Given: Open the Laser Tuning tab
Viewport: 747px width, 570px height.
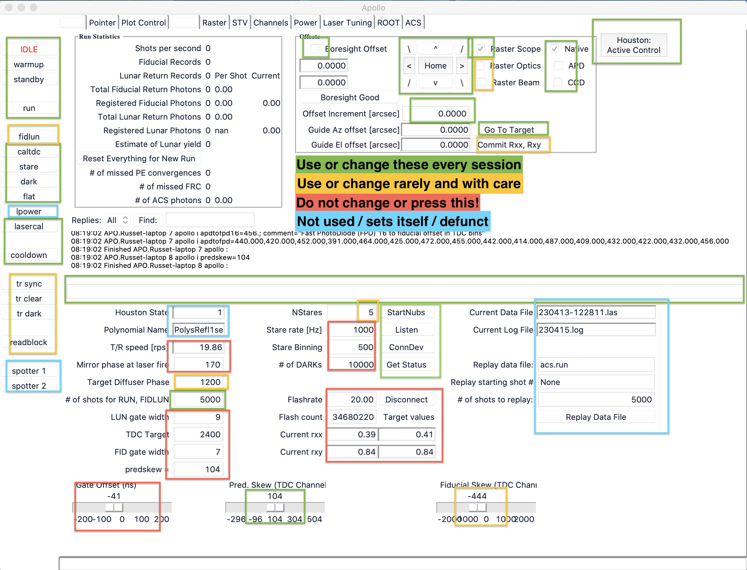Looking at the screenshot, I should (347, 23).
